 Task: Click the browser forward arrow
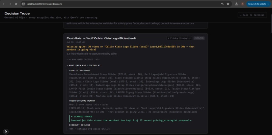coord(10,4)
